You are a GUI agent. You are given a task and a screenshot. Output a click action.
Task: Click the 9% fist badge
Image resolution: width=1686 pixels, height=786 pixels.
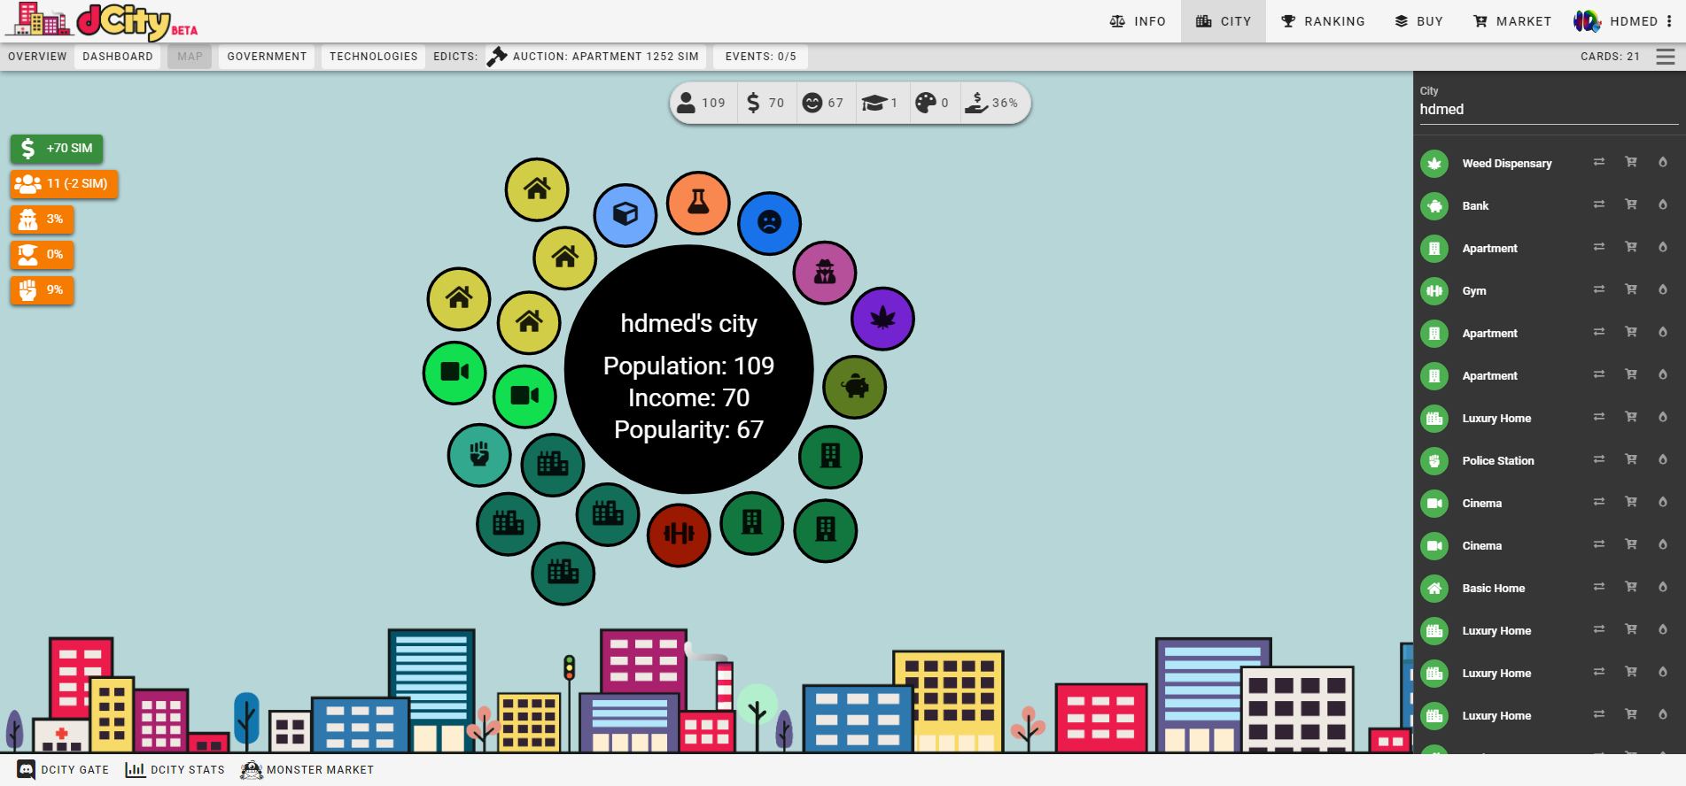click(x=42, y=290)
